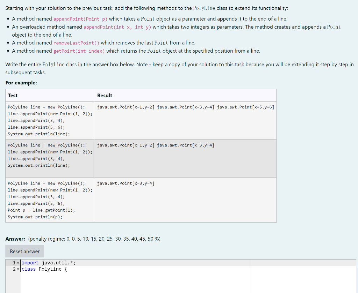
Task: Click the Reset answer button
Action: [24, 251]
